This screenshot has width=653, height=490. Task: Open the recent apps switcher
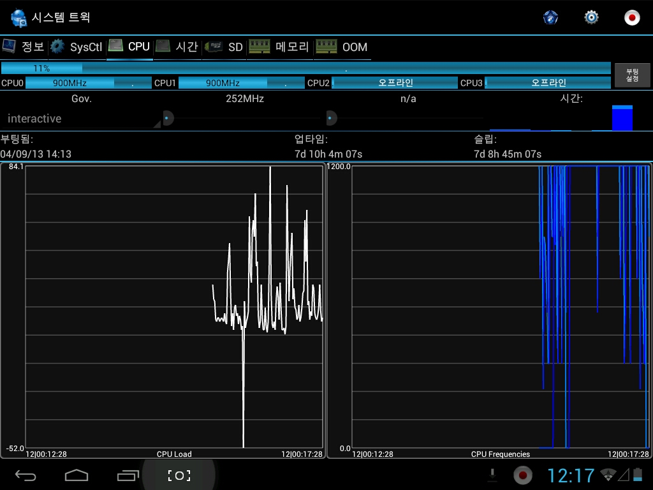pos(128,475)
